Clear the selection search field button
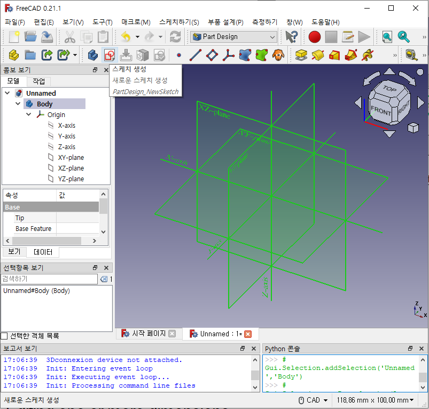 click(104, 279)
